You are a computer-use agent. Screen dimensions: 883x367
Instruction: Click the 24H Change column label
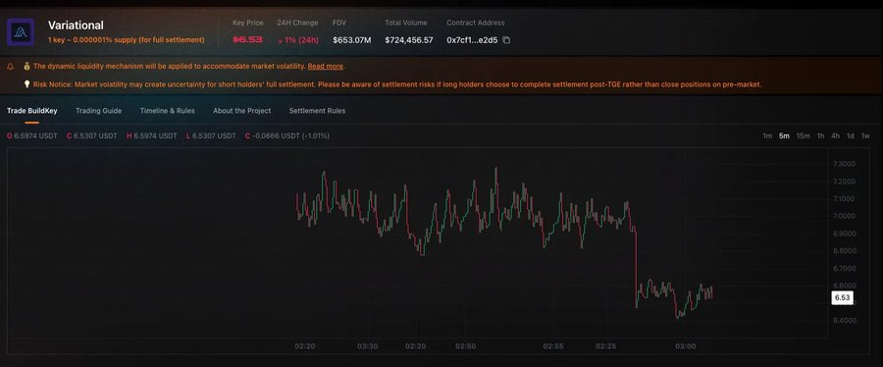click(x=297, y=24)
